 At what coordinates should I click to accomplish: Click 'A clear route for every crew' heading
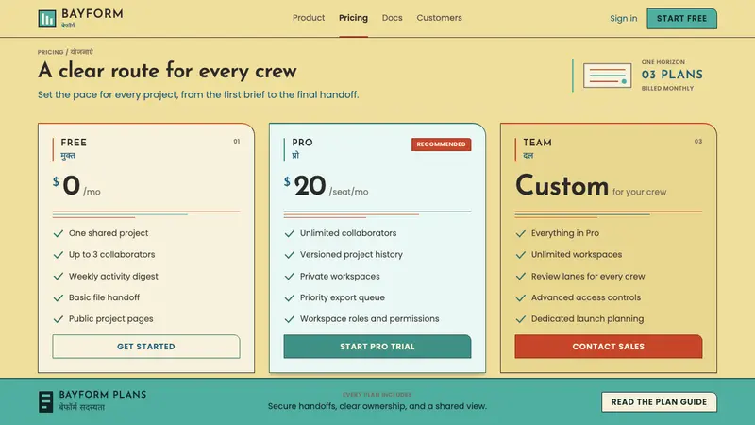tap(167, 71)
